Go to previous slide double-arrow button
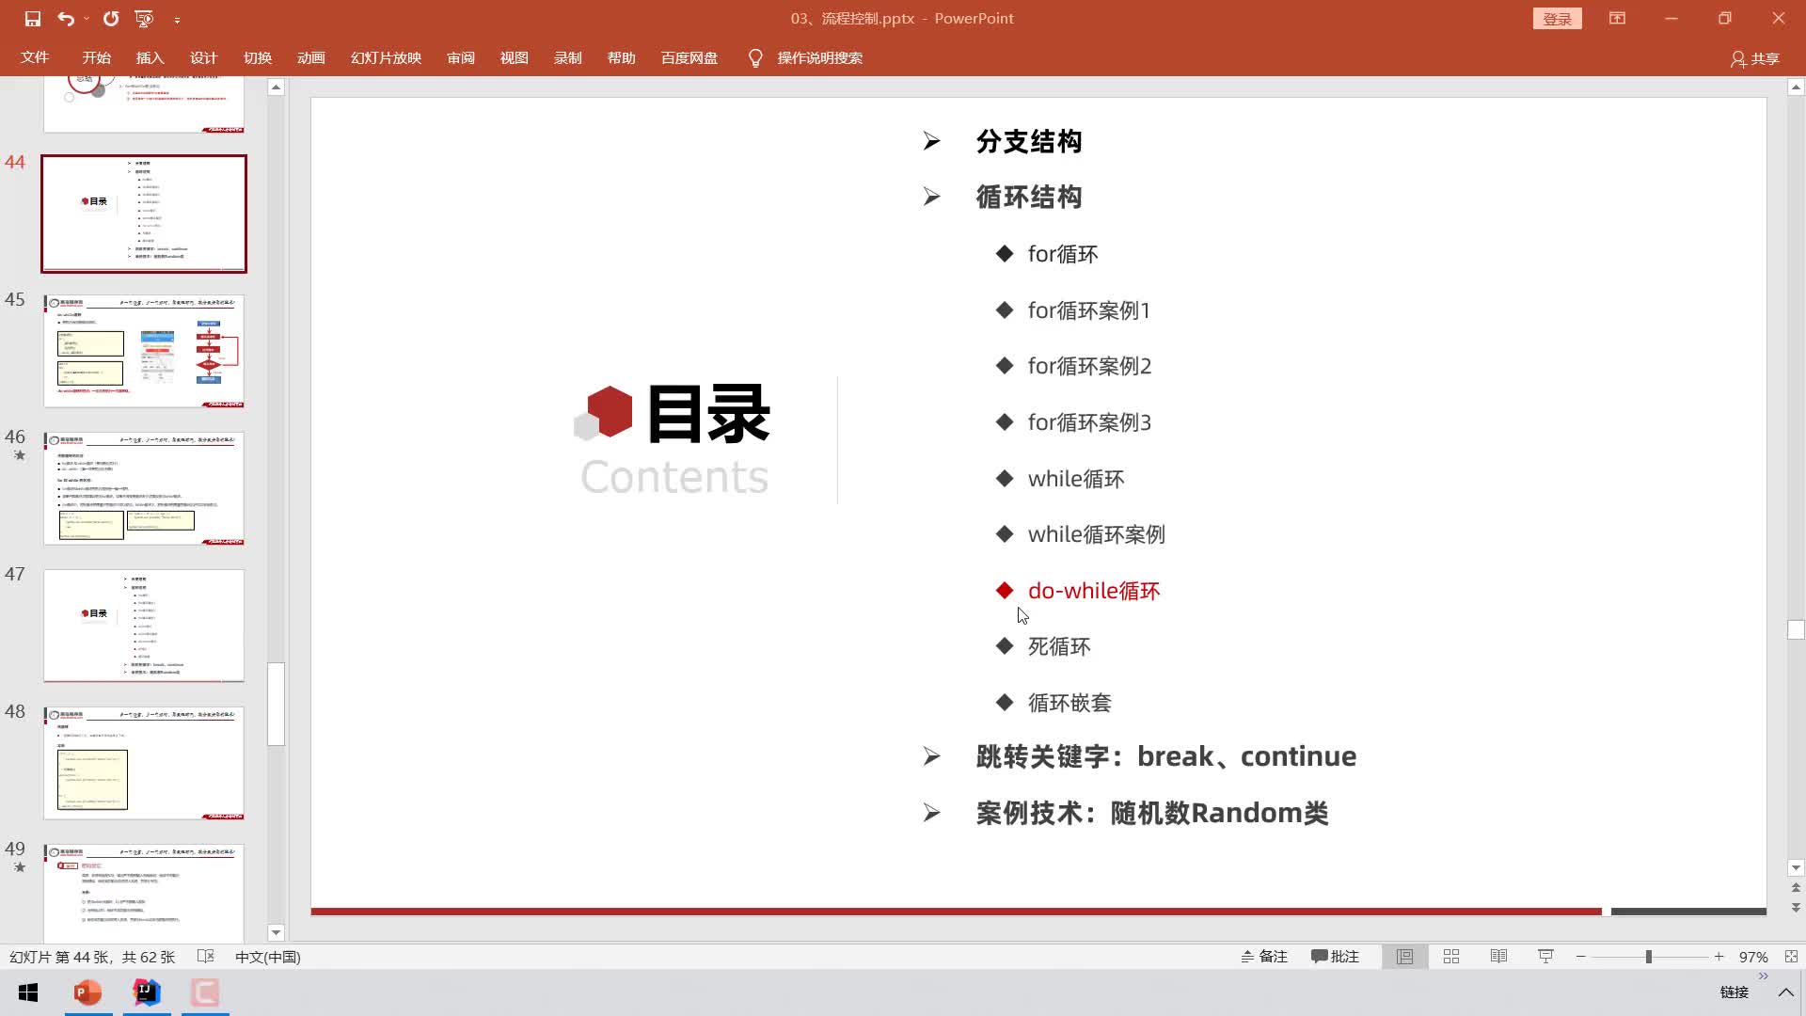 click(x=1796, y=888)
